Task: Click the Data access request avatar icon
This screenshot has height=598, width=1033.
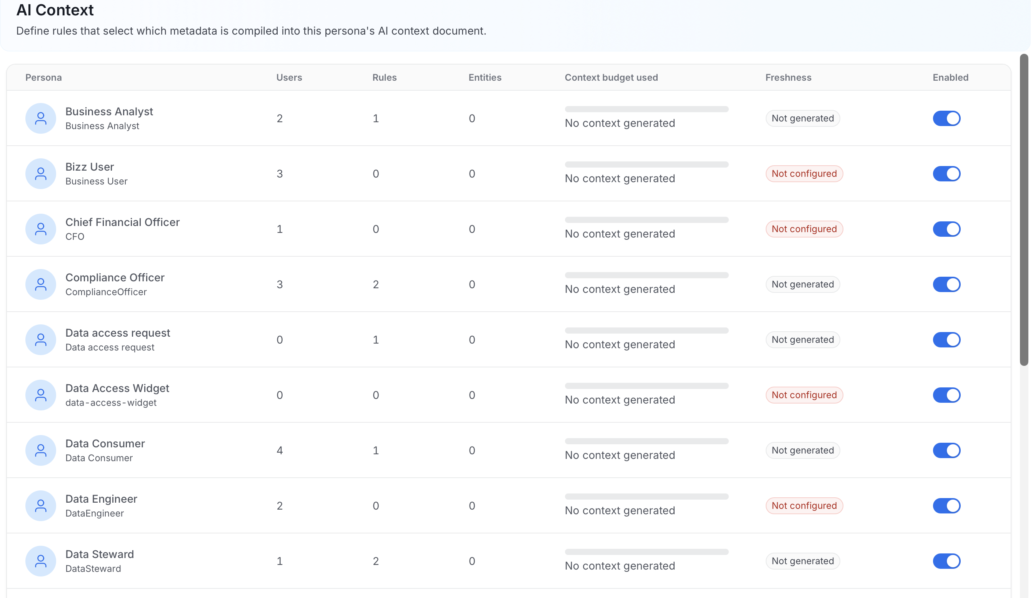Action: point(41,340)
